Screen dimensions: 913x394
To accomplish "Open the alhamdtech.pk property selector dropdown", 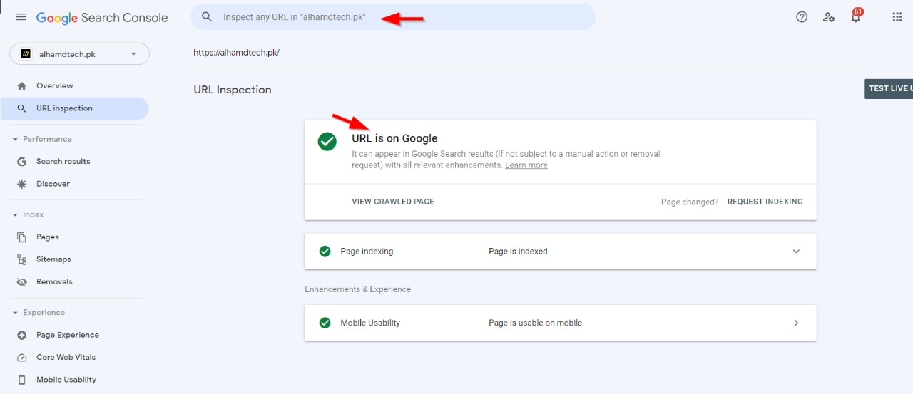I will [x=79, y=54].
